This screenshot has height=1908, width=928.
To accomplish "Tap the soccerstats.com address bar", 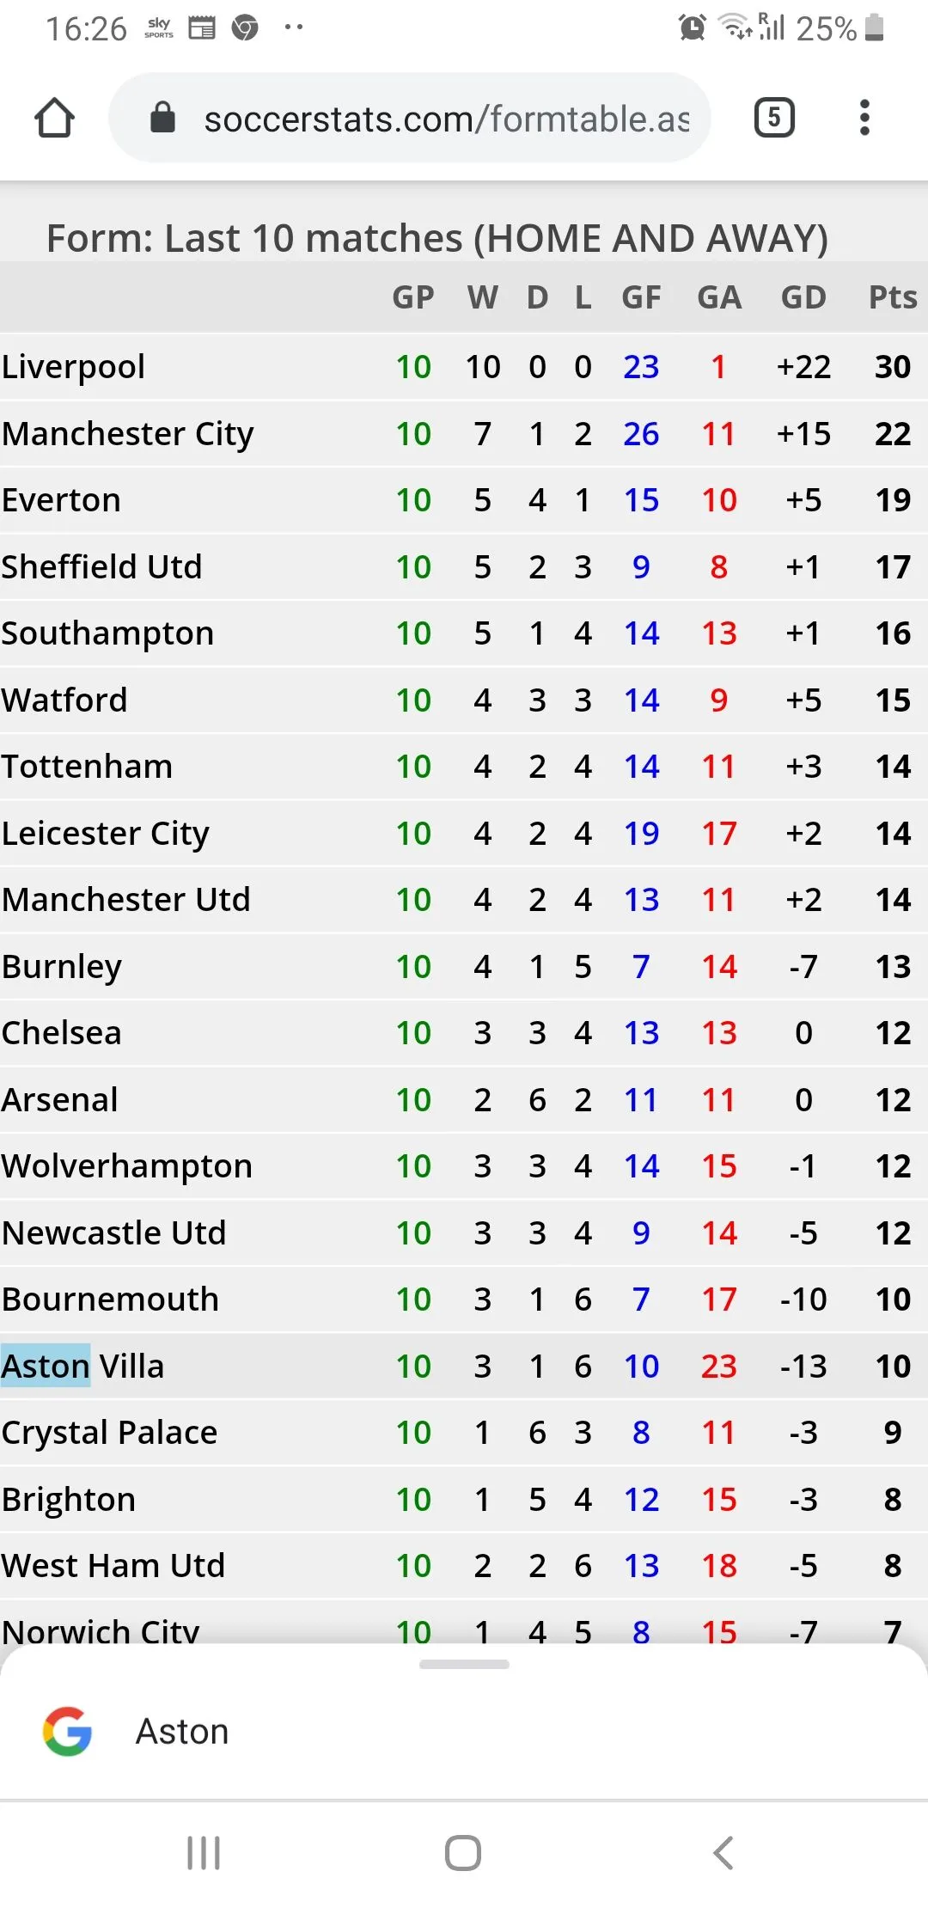I will coord(445,119).
